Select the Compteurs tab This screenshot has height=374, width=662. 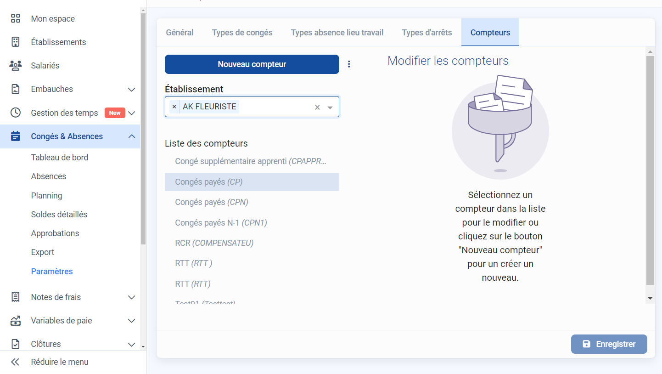click(490, 33)
